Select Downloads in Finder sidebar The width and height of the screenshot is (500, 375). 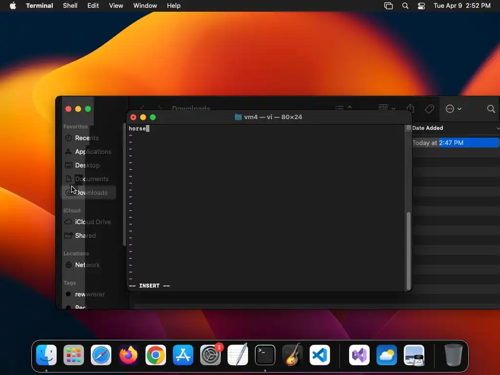[x=89, y=192]
